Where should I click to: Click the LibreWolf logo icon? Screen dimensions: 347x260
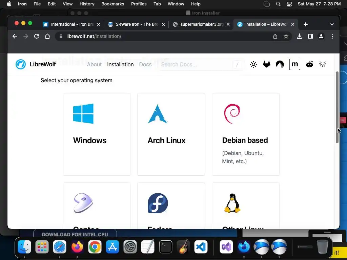21,64
